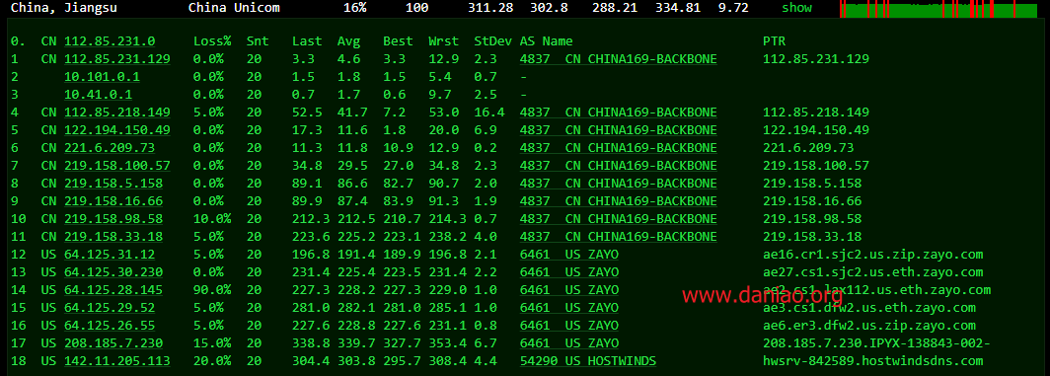The image size is (1050, 376).
Task: Open IP link 208.185.7.230
Action: click(113, 343)
